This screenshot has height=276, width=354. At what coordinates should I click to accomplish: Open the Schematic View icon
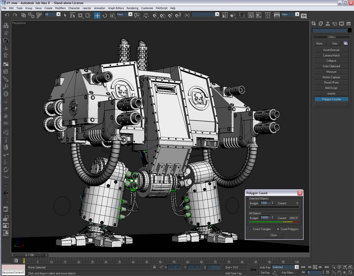[258, 15]
